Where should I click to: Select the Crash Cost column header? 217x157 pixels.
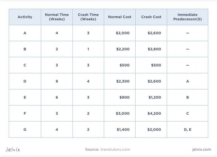click(x=151, y=17)
